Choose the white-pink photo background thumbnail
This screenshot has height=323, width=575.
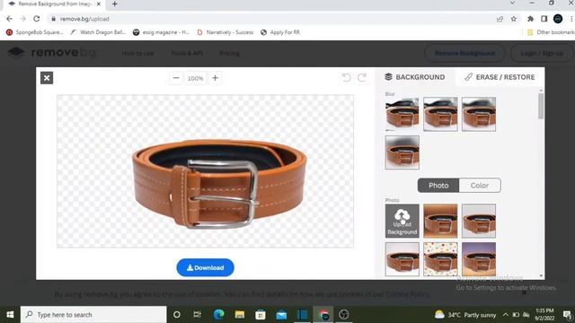click(402, 259)
